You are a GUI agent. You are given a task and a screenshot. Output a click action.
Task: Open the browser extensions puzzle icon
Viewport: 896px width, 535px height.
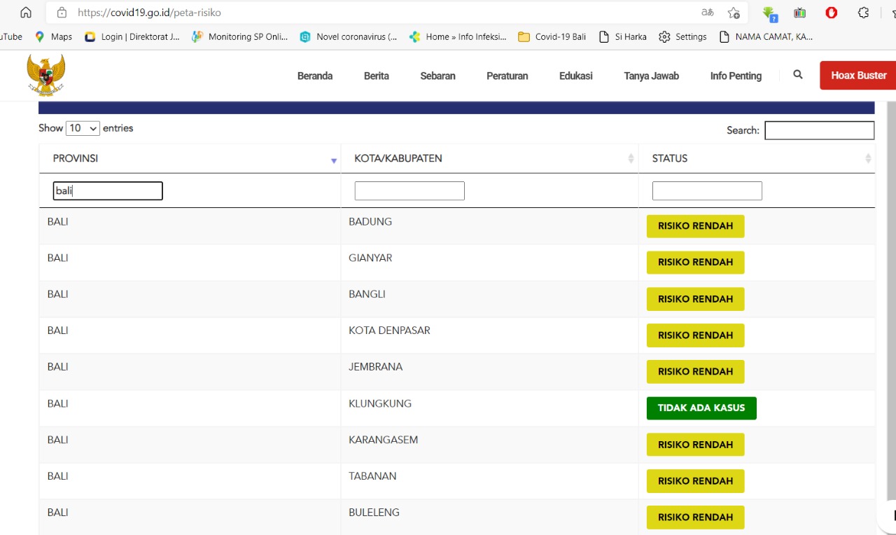863,13
